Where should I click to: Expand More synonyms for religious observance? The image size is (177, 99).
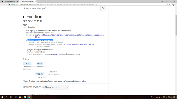pyautogui.click(x=78, y=54)
